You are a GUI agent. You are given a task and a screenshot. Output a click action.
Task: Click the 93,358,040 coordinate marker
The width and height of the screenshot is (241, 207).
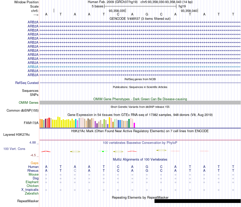pos(189,11)
